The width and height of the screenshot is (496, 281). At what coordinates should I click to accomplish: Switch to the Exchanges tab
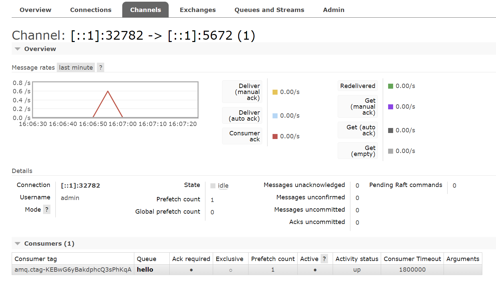198,10
